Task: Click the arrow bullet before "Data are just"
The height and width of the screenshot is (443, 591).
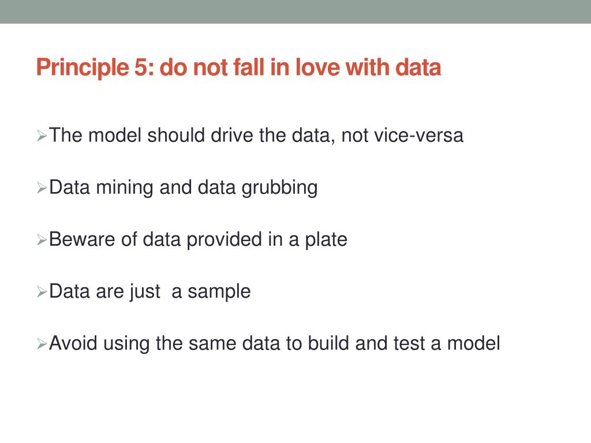Action: [42, 291]
